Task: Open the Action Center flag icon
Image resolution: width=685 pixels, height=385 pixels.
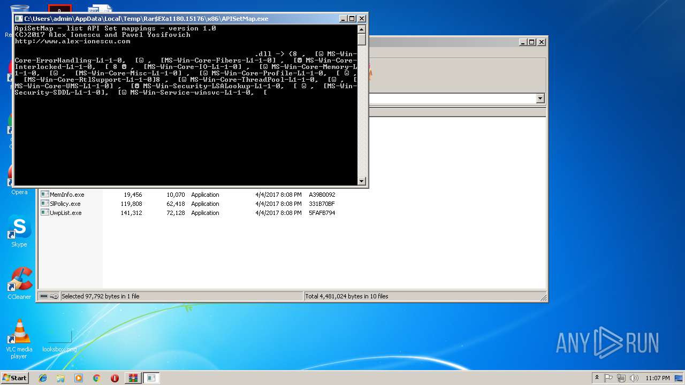Action: [608, 378]
